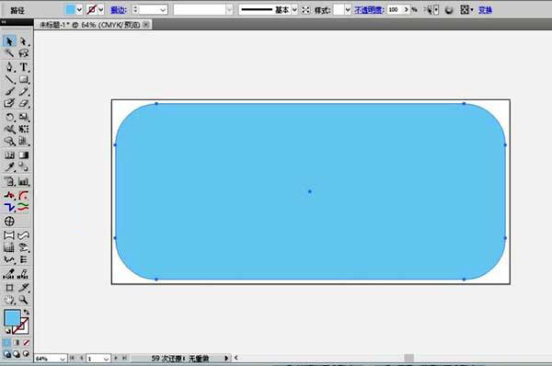Click the horizontal scrollbar thumb

(x=408, y=359)
